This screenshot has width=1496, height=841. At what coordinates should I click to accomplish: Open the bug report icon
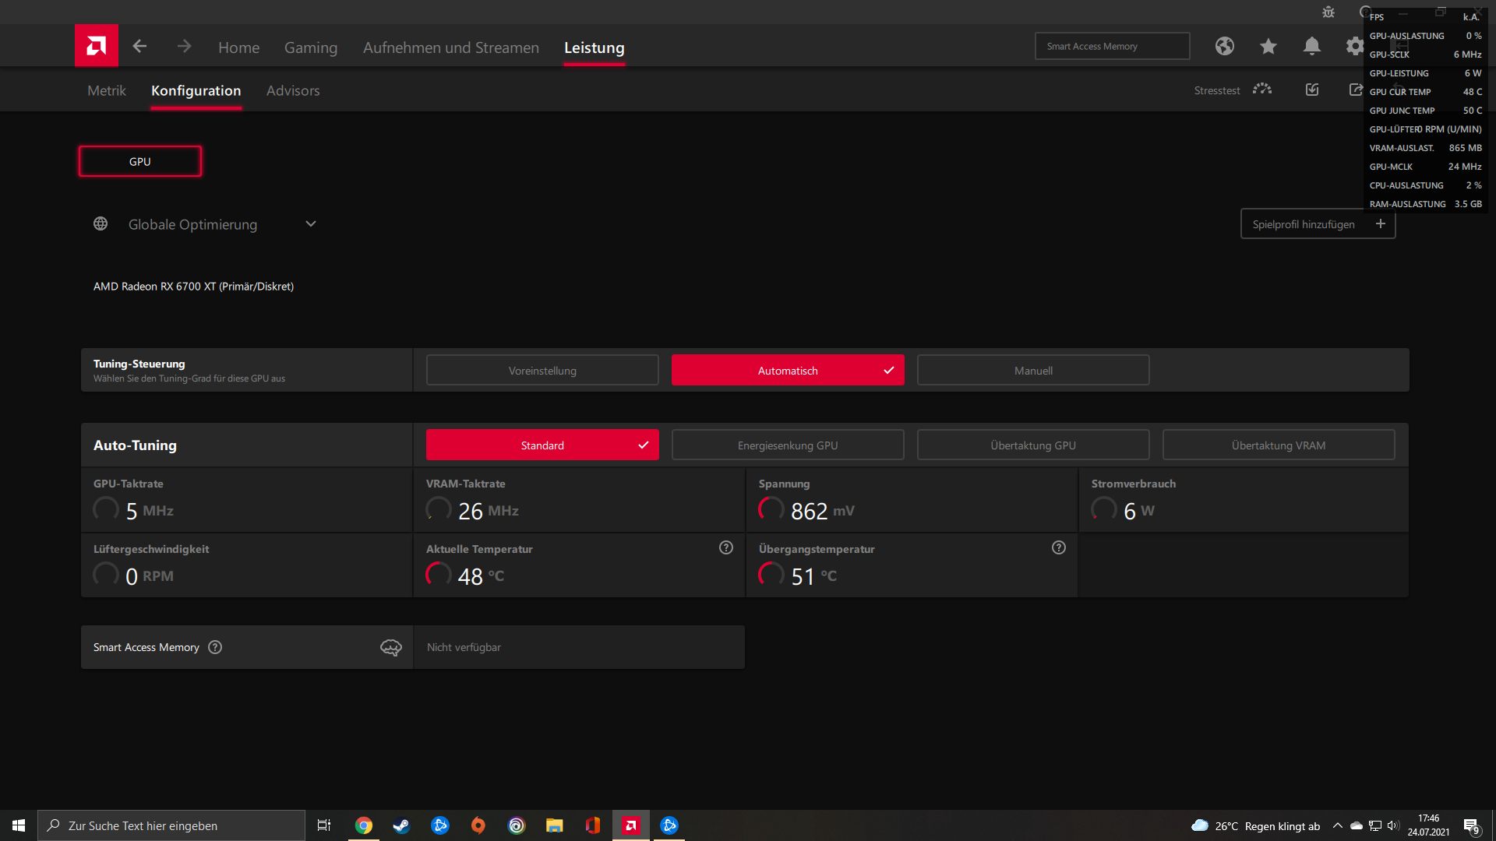pyautogui.click(x=1328, y=12)
